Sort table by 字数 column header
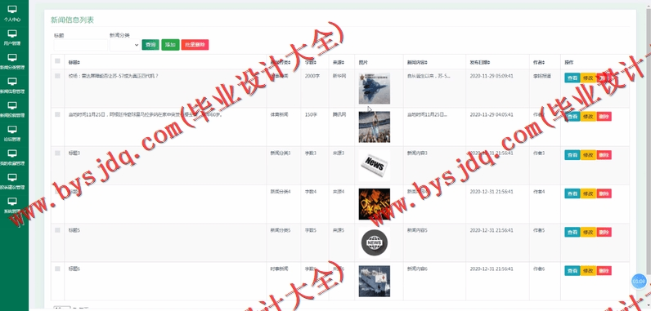Image resolution: width=651 pixels, height=311 pixels. tap(311, 62)
